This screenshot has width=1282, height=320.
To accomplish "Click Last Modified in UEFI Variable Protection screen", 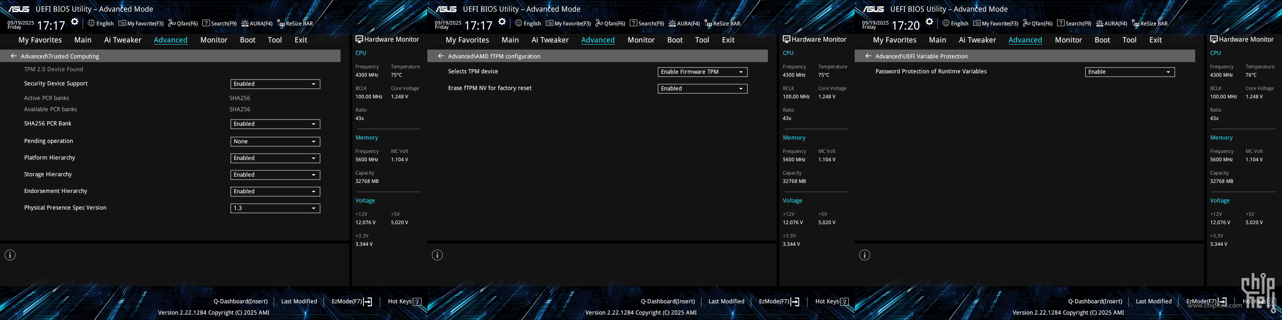I will pyautogui.click(x=1153, y=301).
